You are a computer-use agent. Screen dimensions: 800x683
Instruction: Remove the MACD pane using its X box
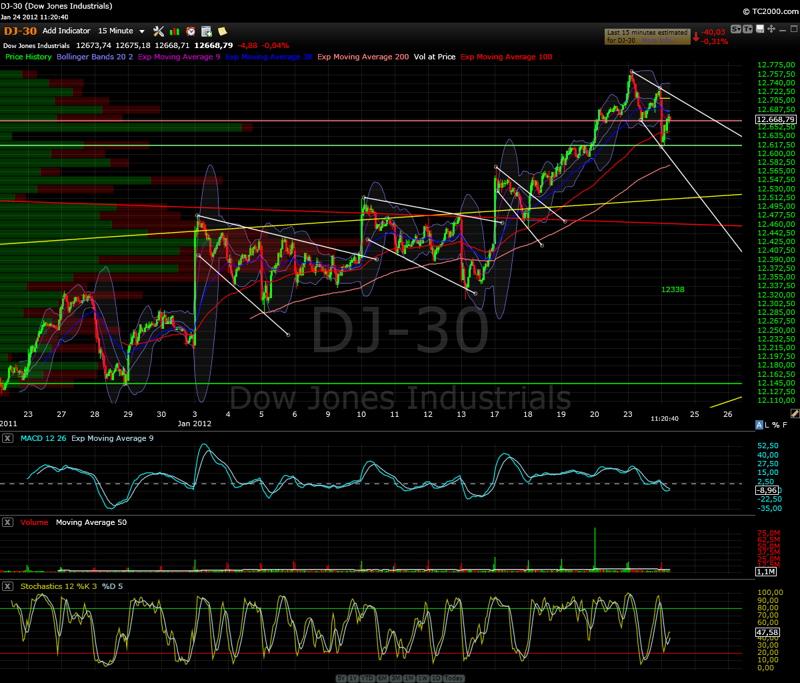coord(8,438)
